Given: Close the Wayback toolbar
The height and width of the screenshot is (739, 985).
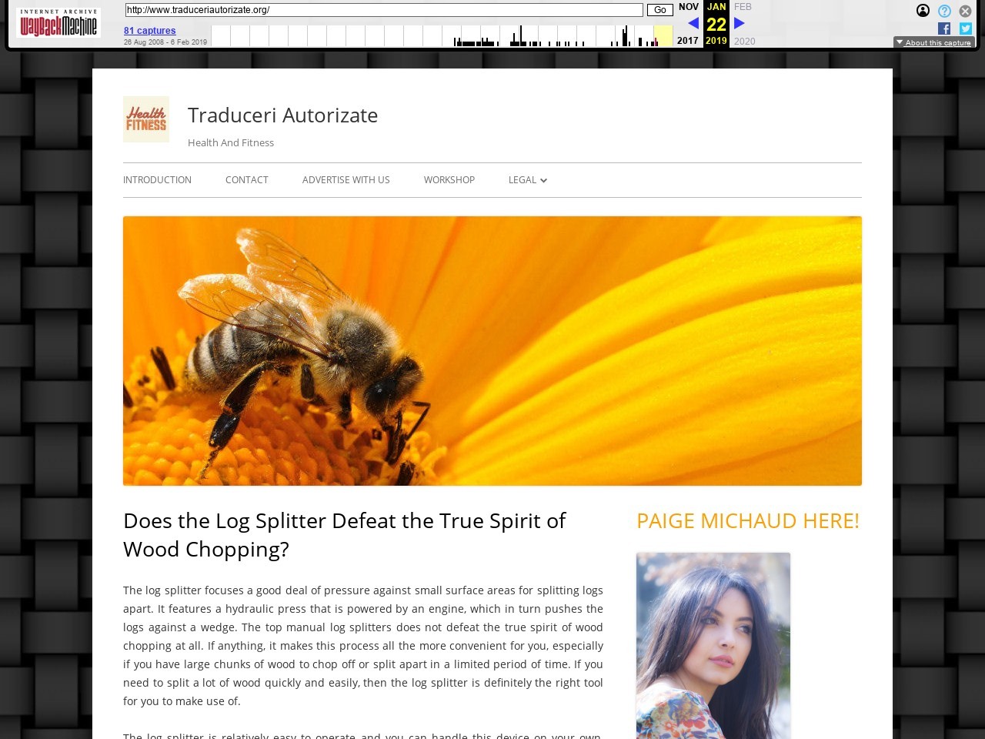Looking at the screenshot, I should point(965,11).
